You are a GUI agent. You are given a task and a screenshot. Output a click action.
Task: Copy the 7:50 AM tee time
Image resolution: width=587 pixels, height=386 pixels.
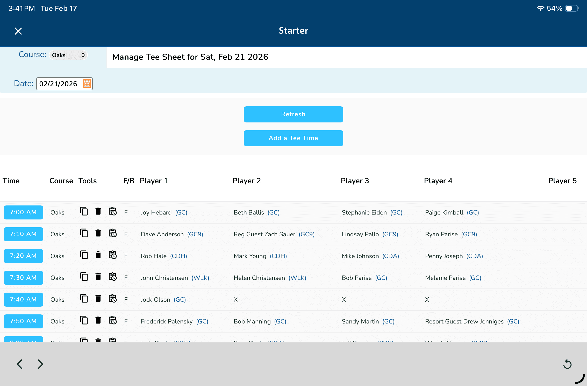click(84, 320)
